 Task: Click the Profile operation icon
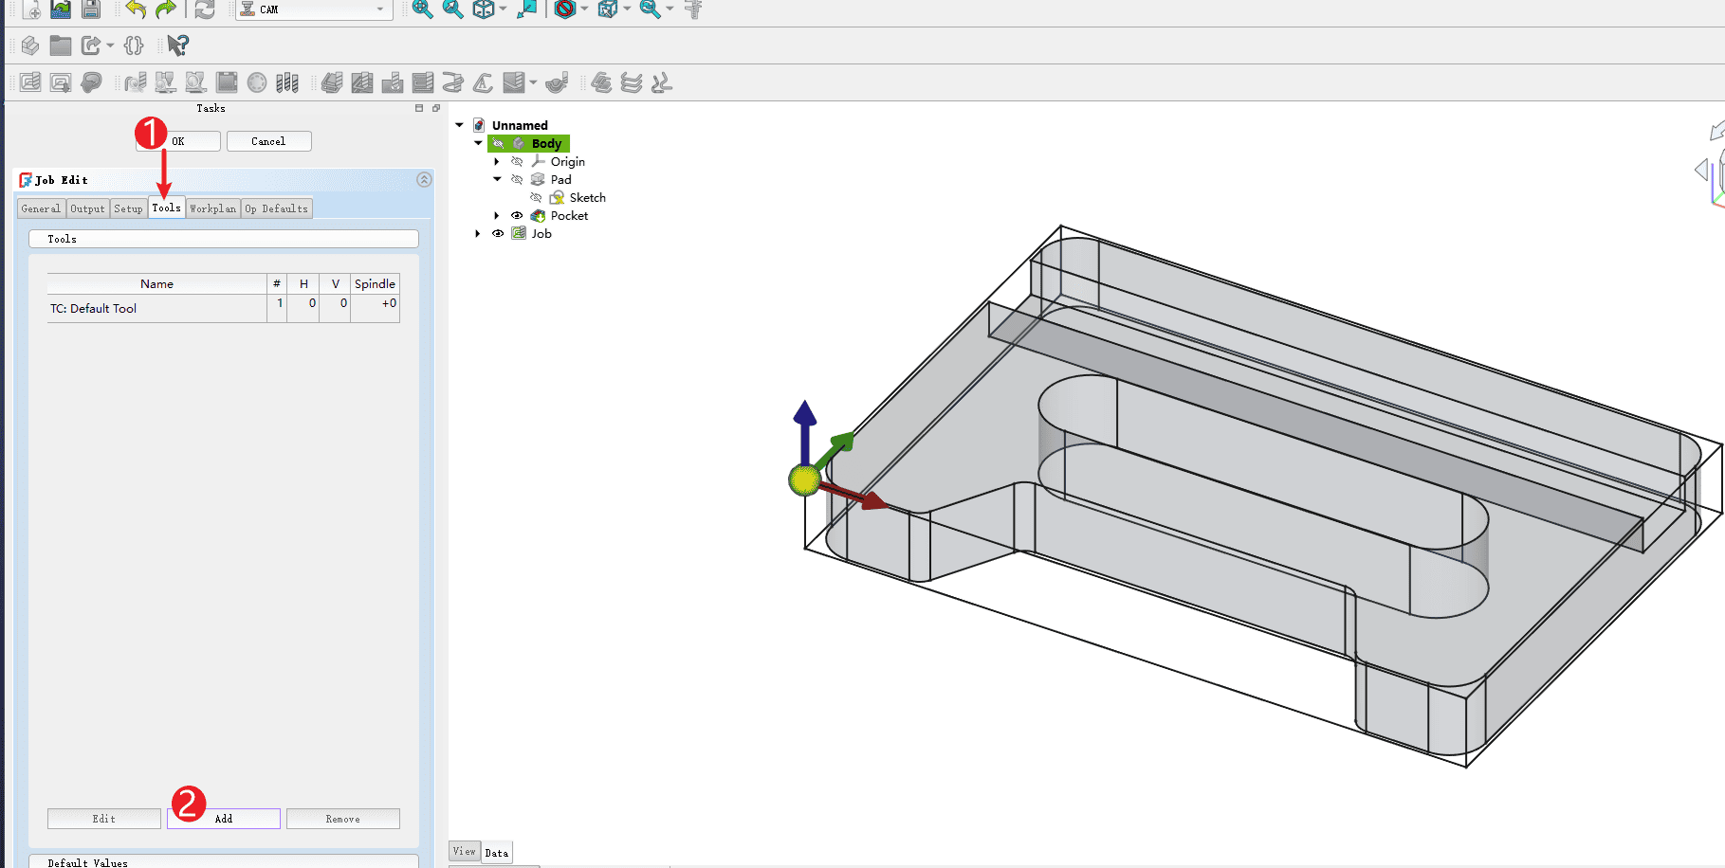tap(332, 82)
